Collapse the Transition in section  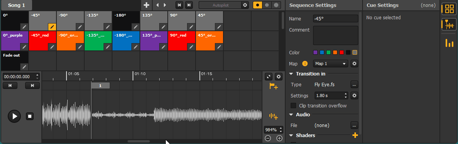[x=291, y=74]
